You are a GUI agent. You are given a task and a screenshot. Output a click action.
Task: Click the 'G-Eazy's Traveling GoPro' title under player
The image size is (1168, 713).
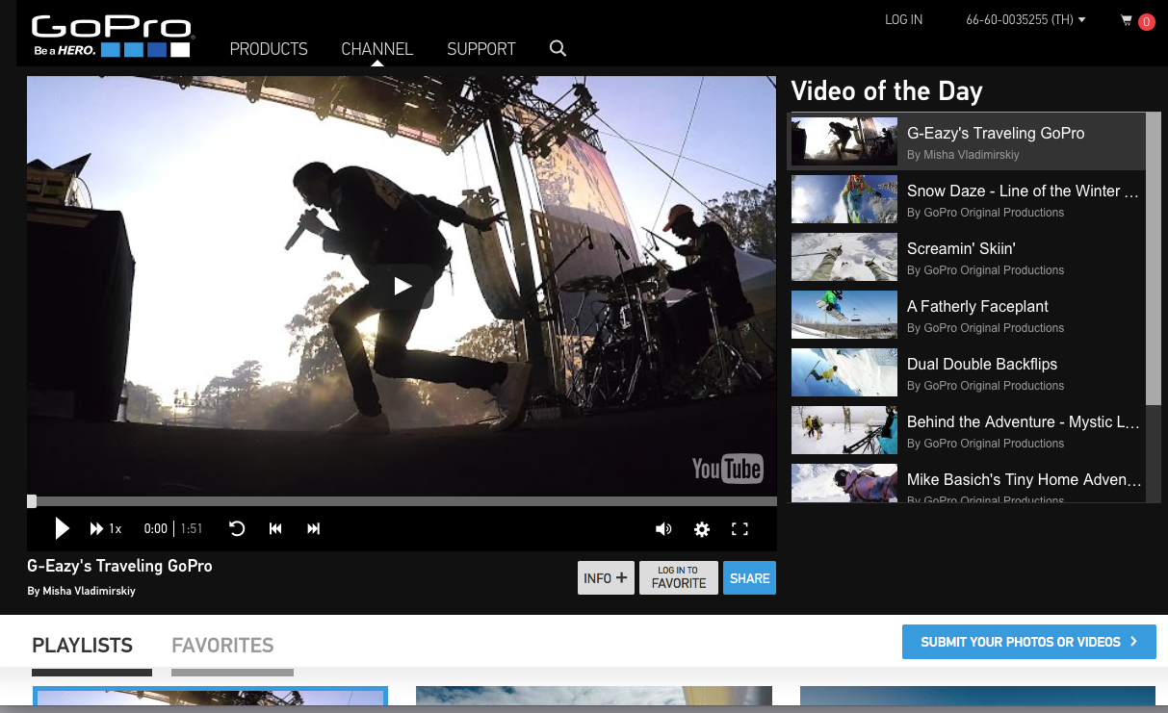119,566
